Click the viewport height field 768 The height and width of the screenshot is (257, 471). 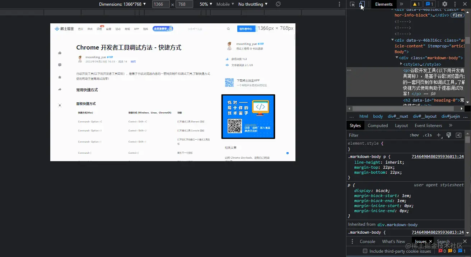pos(184,4)
